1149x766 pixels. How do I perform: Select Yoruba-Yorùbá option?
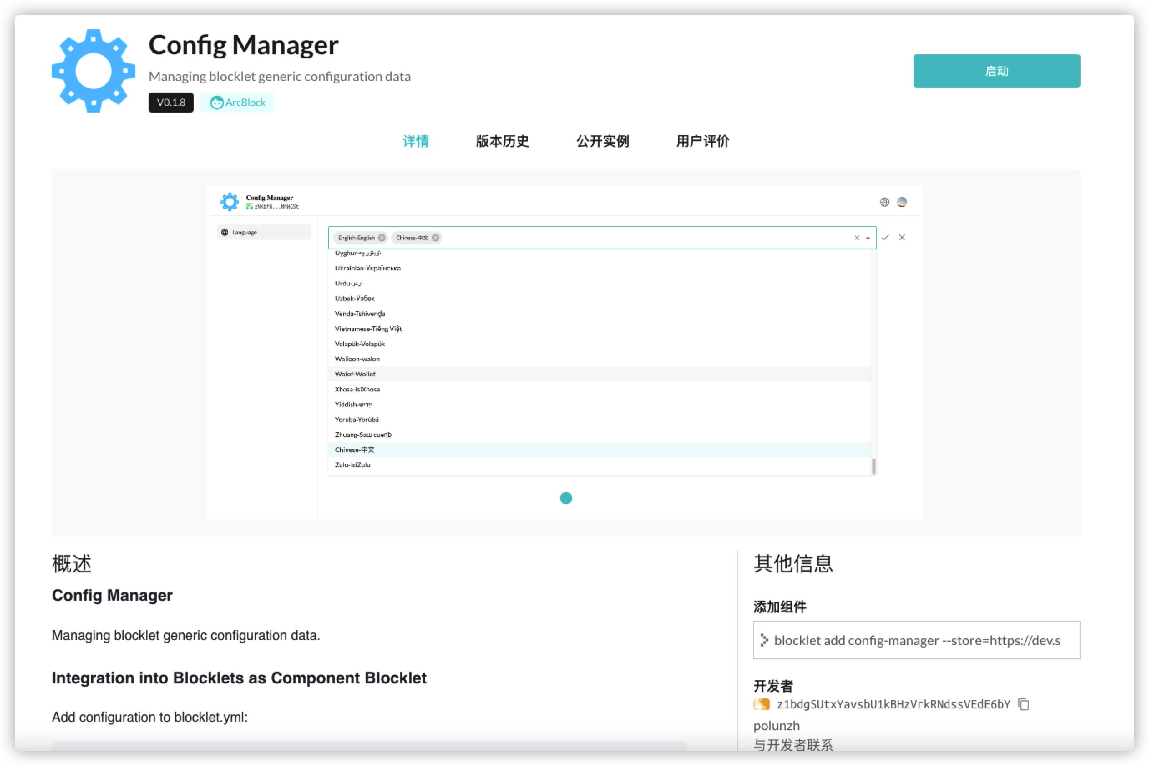tap(599, 420)
